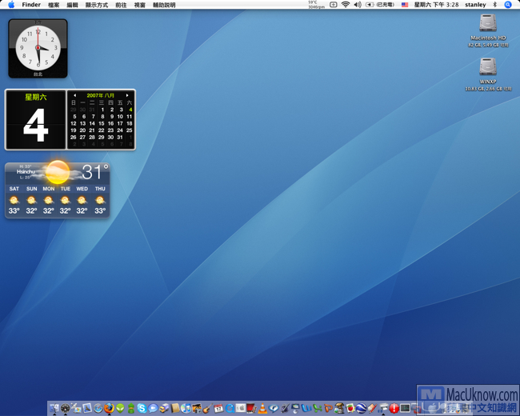520x416 pixels.
Task: Go to previous month in calendar widget
Action: tap(74, 95)
